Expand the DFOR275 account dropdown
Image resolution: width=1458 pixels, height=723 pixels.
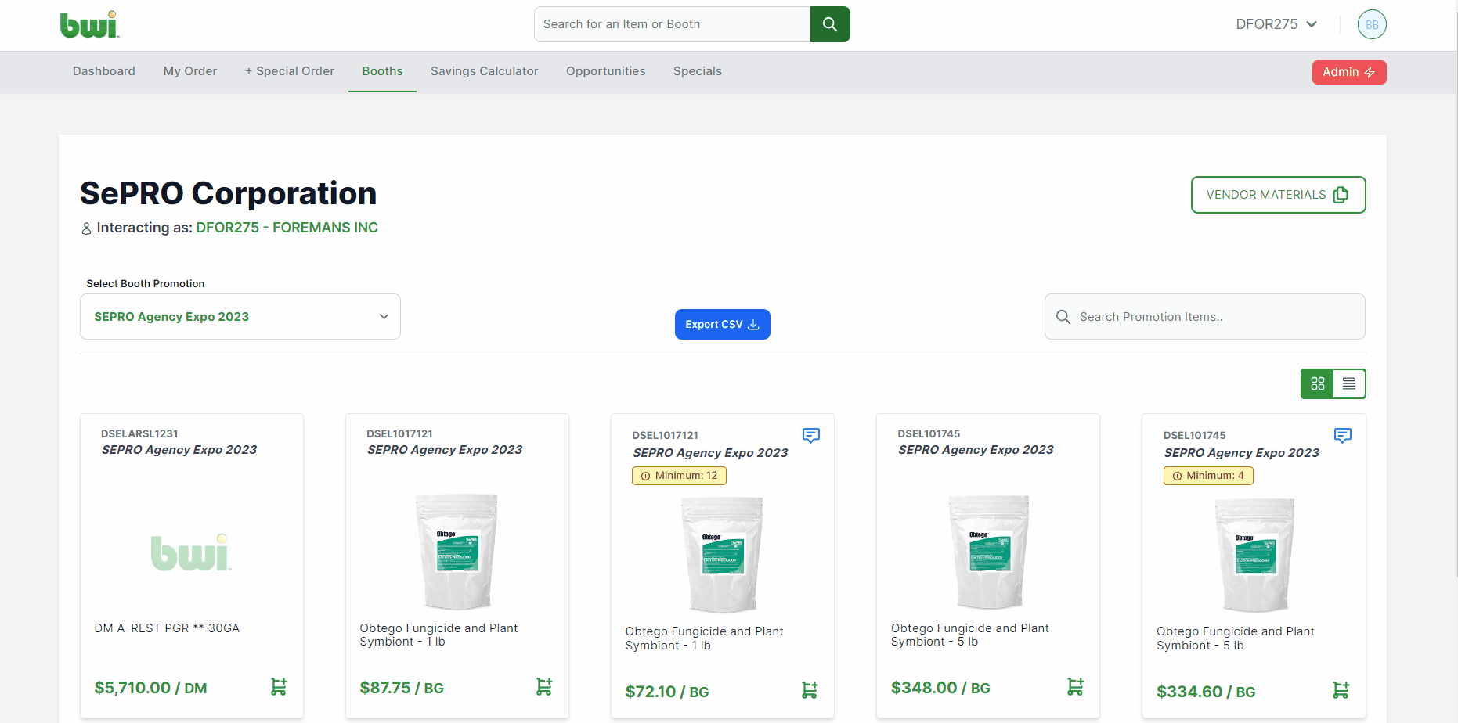[1276, 24]
